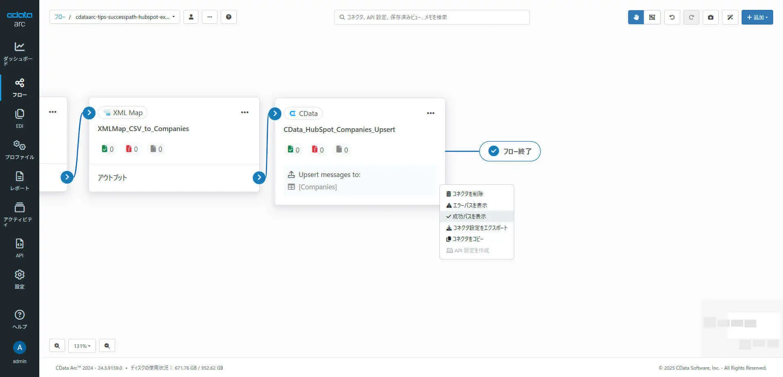The height and width of the screenshot is (377, 783).
Task: Click the camera snapshot icon
Action: tap(711, 17)
